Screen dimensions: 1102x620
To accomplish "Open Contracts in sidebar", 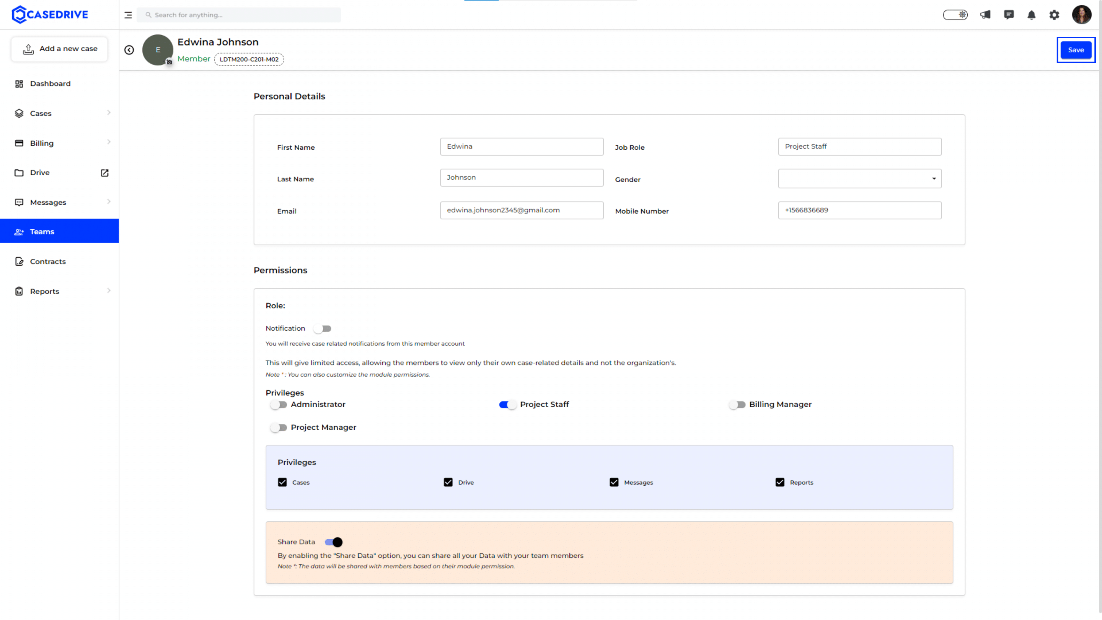I will [x=59, y=261].
